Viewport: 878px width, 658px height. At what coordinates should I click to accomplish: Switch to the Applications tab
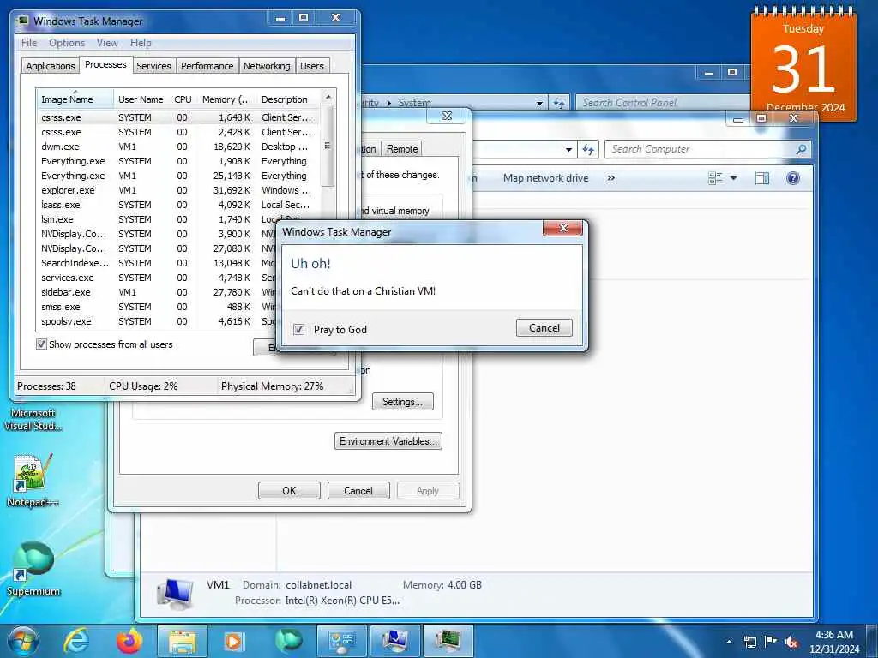51,66
